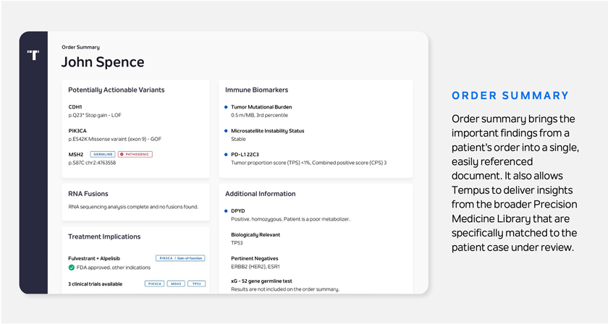Click p.S87C chr2:4763558 text
This screenshot has width=608, height=324.
click(93, 163)
